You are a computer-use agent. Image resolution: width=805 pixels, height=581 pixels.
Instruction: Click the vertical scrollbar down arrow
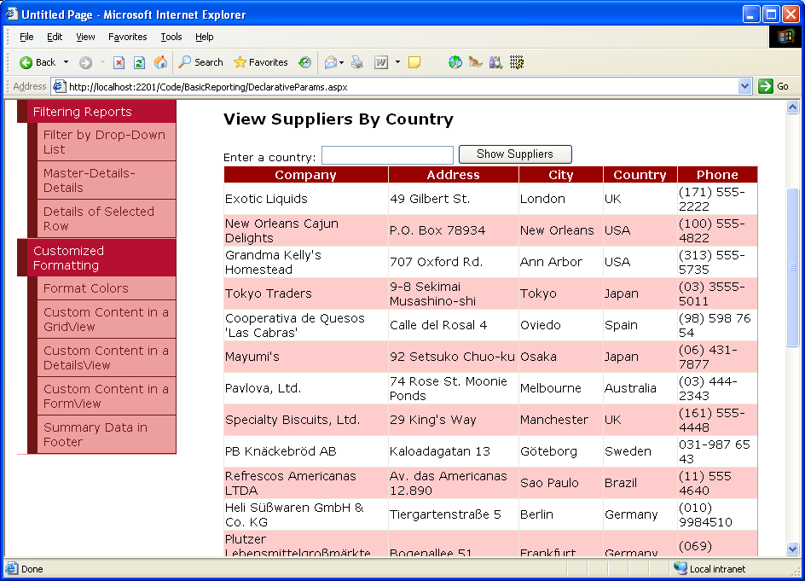point(792,549)
